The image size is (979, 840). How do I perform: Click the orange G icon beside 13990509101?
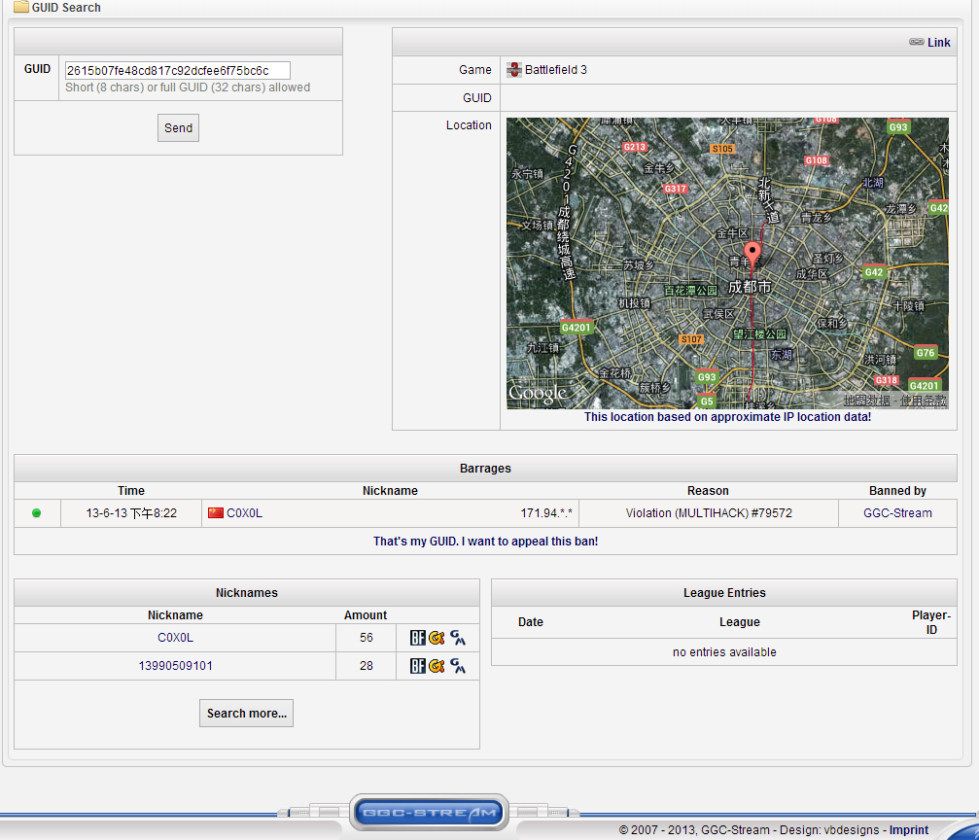point(437,666)
